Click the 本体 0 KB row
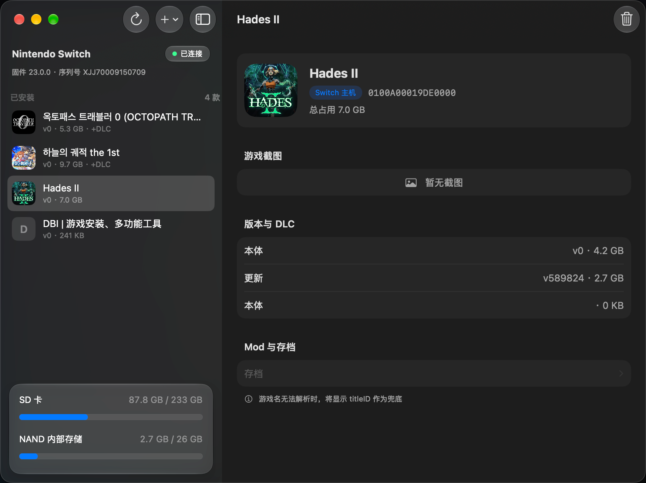The image size is (646, 483). (x=434, y=306)
